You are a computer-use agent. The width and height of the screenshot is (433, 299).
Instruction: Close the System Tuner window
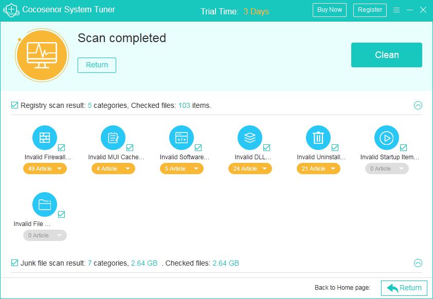[x=423, y=10]
